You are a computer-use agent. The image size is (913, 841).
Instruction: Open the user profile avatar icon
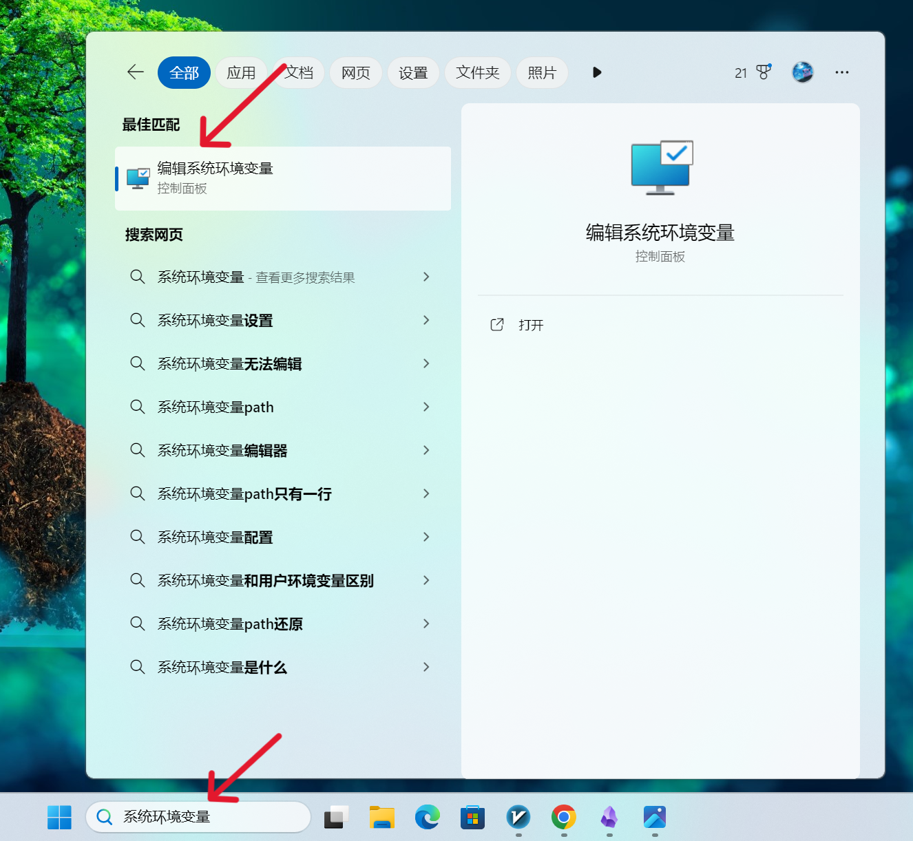pyautogui.click(x=803, y=72)
